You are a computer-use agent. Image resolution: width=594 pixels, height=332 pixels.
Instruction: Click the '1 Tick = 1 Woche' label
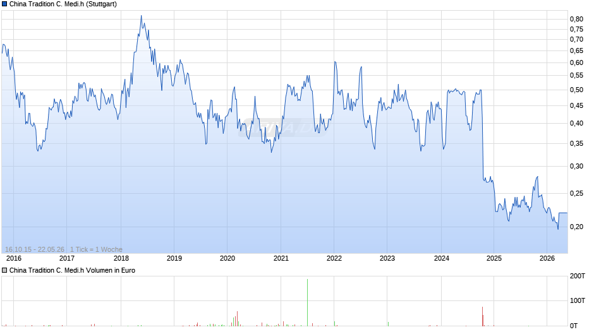(96, 249)
